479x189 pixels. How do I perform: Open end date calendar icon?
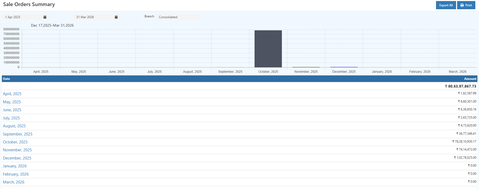[x=116, y=17]
